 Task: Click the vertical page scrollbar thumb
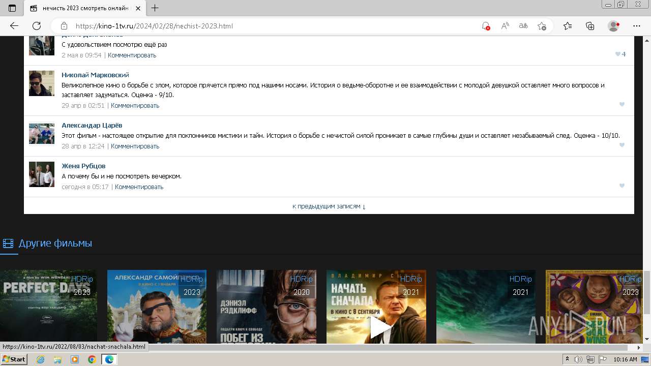pyautogui.click(x=647, y=293)
